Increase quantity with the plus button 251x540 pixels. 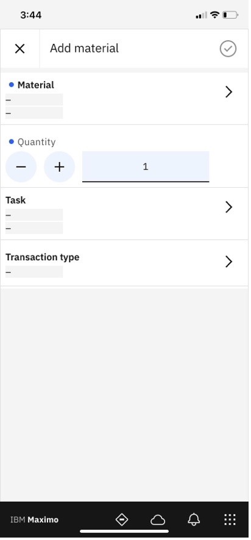(x=59, y=166)
